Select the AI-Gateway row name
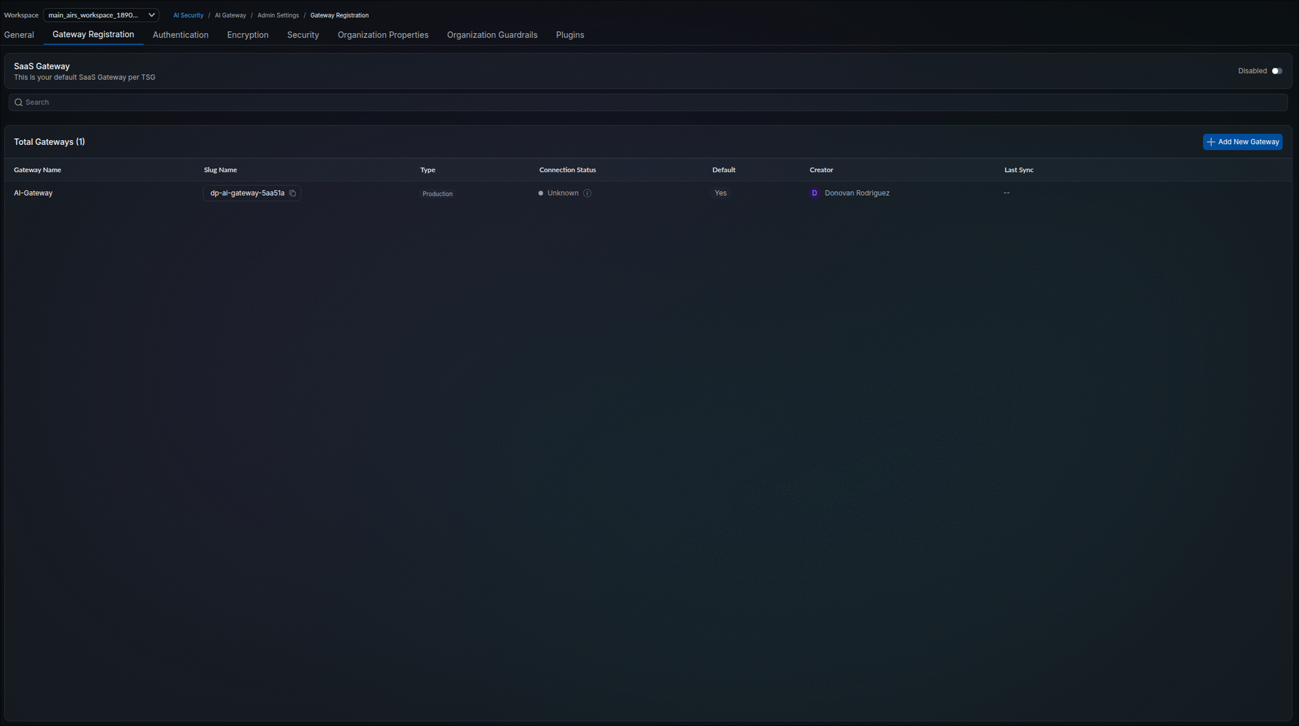The image size is (1299, 726). pyautogui.click(x=33, y=193)
